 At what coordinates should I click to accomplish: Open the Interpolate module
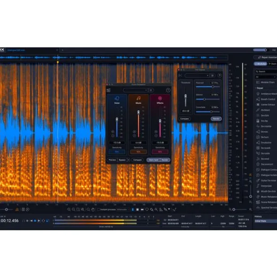point(264,186)
